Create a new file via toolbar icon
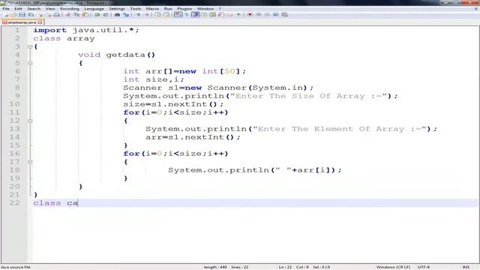Viewport: 480px width, 270px height. coord(5,15)
